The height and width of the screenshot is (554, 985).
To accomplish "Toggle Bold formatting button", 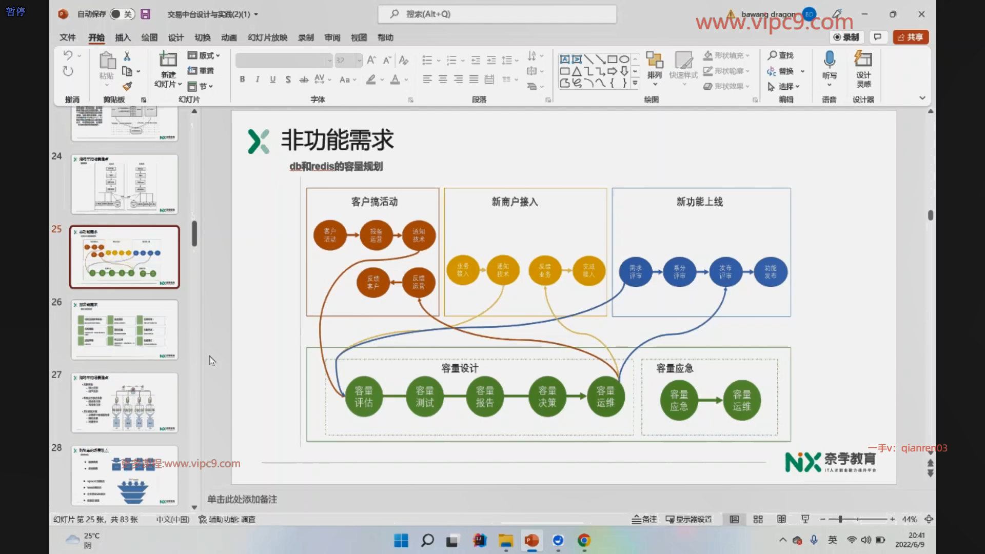I will tap(242, 80).
